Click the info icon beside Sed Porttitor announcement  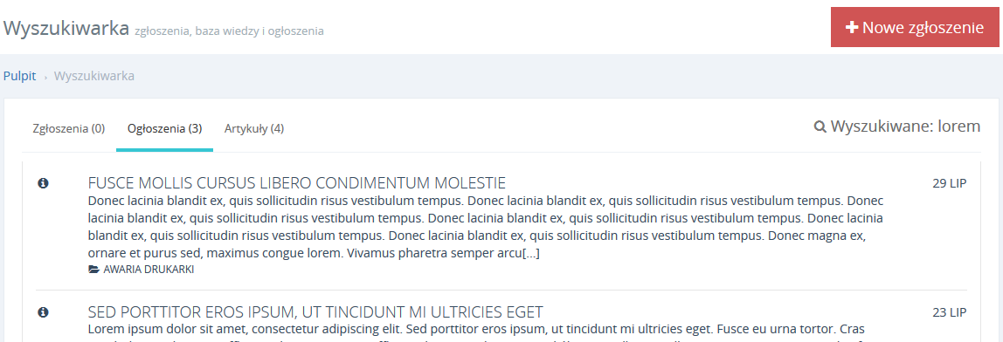coord(44,312)
